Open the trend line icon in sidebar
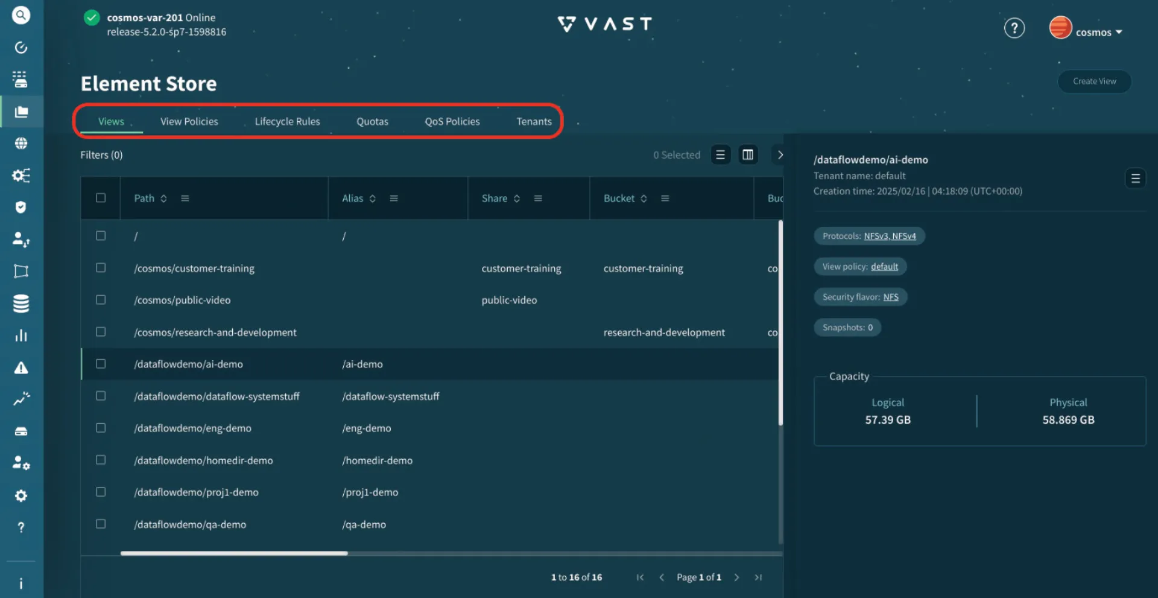The height and width of the screenshot is (598, 1158). tap(21, 399)
